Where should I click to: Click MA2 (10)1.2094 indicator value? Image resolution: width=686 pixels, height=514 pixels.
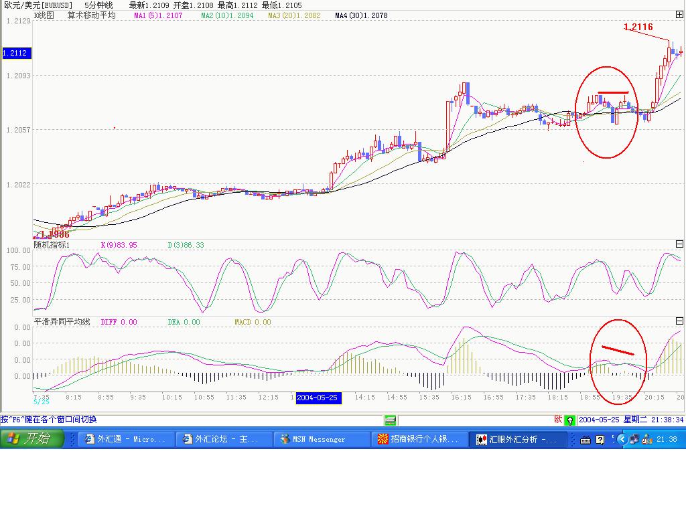228,15
